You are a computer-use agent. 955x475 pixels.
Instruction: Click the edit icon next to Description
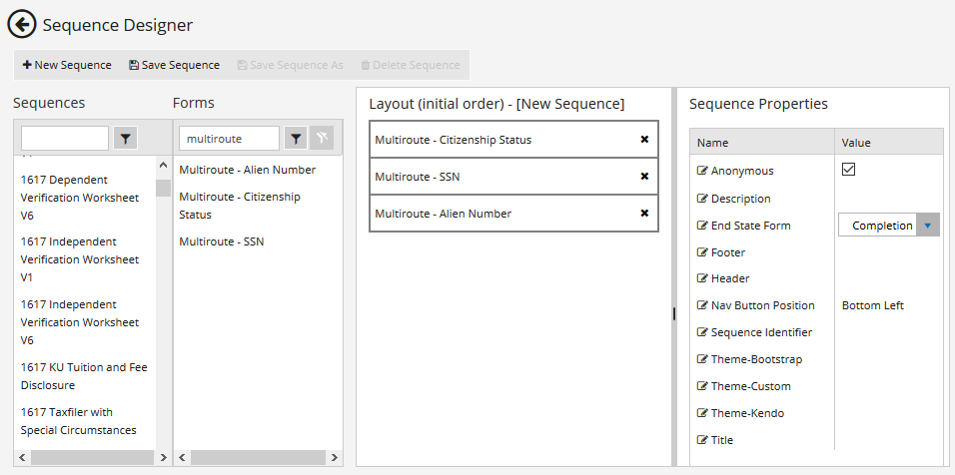(x=702, y=199)
